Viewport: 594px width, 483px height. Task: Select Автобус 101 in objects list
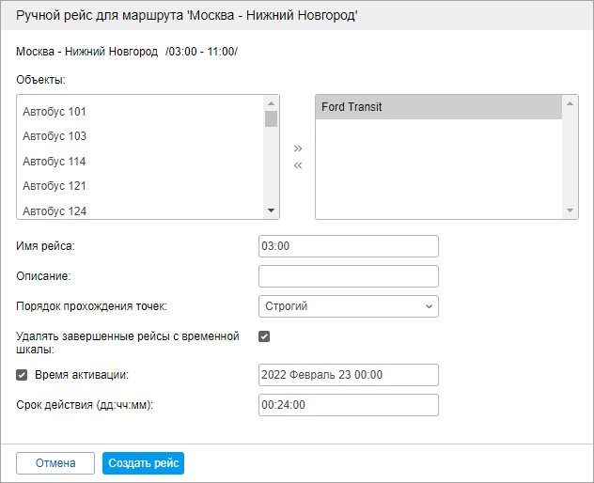(x=55, y=112)
